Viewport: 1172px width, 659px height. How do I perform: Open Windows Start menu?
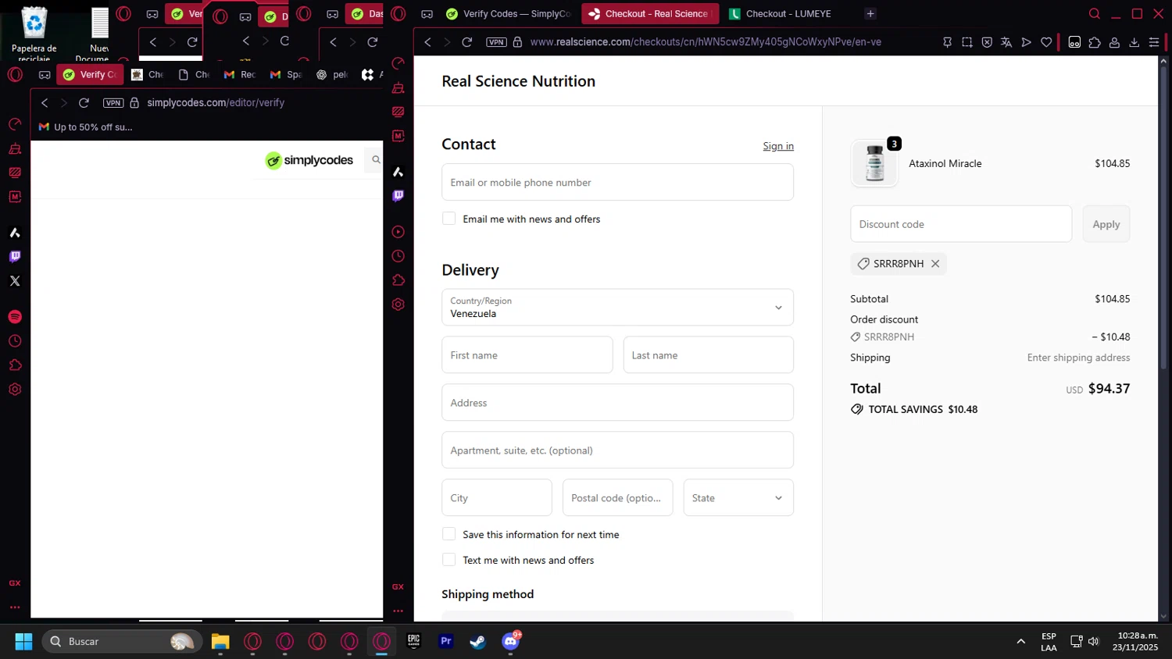(x=23, y=642)
